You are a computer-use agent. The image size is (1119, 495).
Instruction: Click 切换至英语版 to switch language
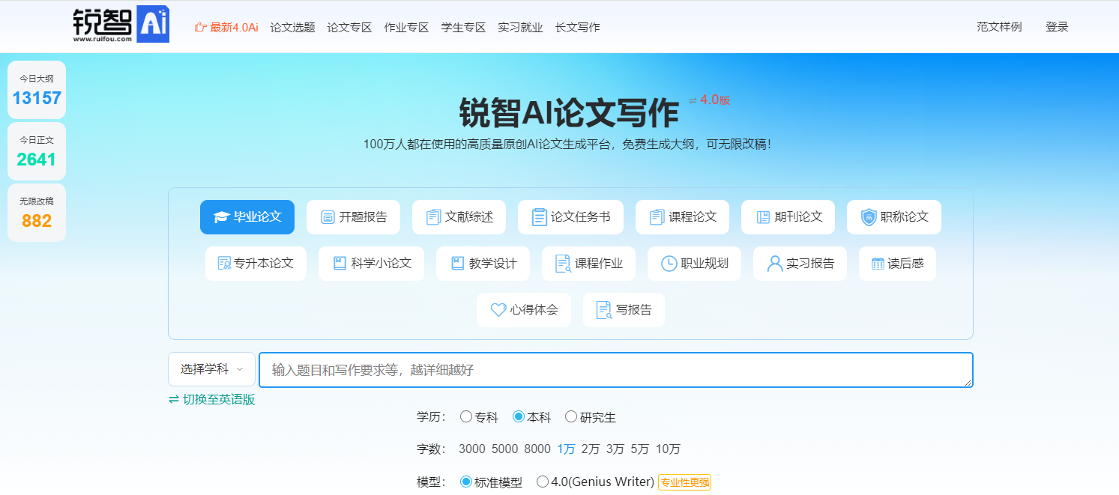[212, 401]
